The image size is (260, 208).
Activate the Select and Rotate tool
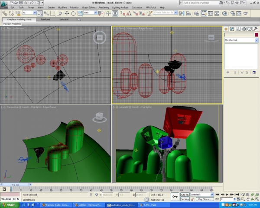(x=73, y=13)
